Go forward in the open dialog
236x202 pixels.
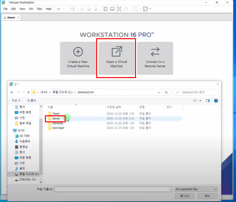18,92
